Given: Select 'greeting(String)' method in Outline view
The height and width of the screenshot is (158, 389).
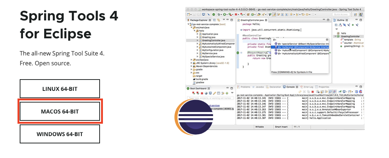Looking at the screenshot, I should 351,46.
